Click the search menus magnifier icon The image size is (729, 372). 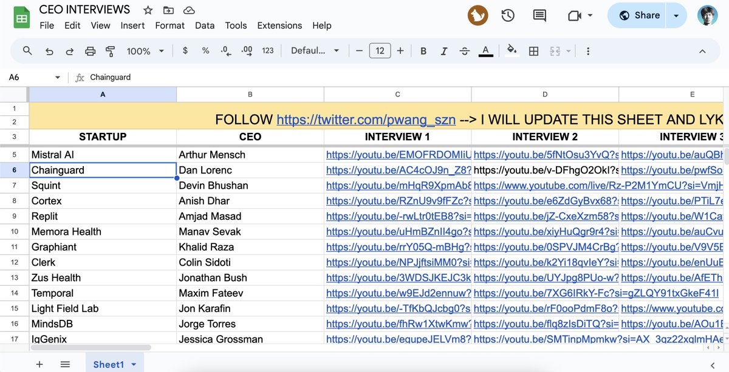point(27,51)
